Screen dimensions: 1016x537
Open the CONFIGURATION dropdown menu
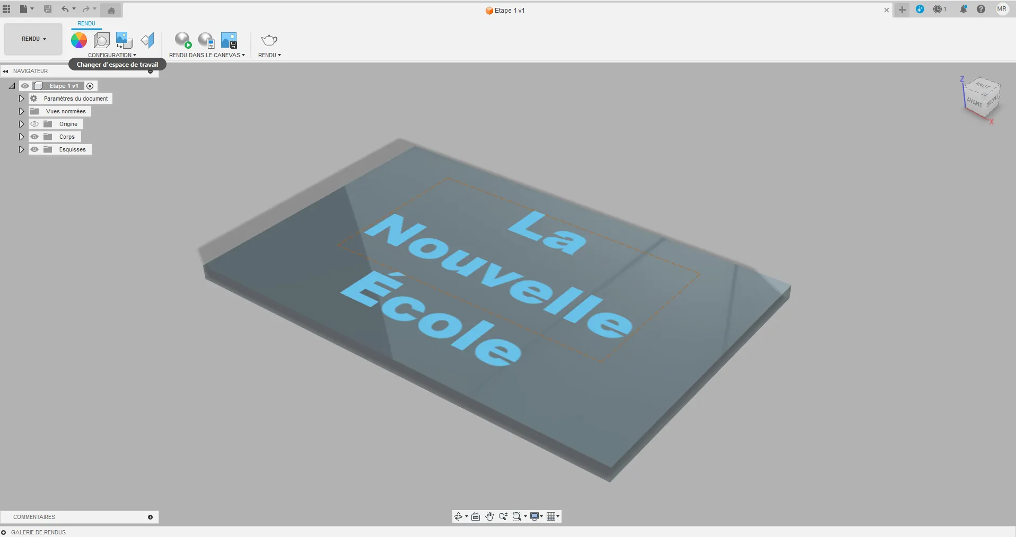pyautogui.click(x=112, y=55)
